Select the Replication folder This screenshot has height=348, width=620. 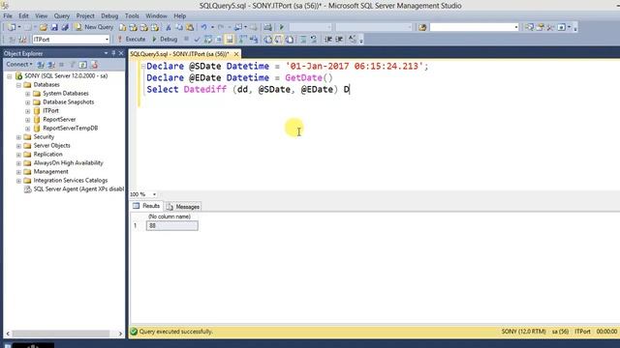click(47, 155)
